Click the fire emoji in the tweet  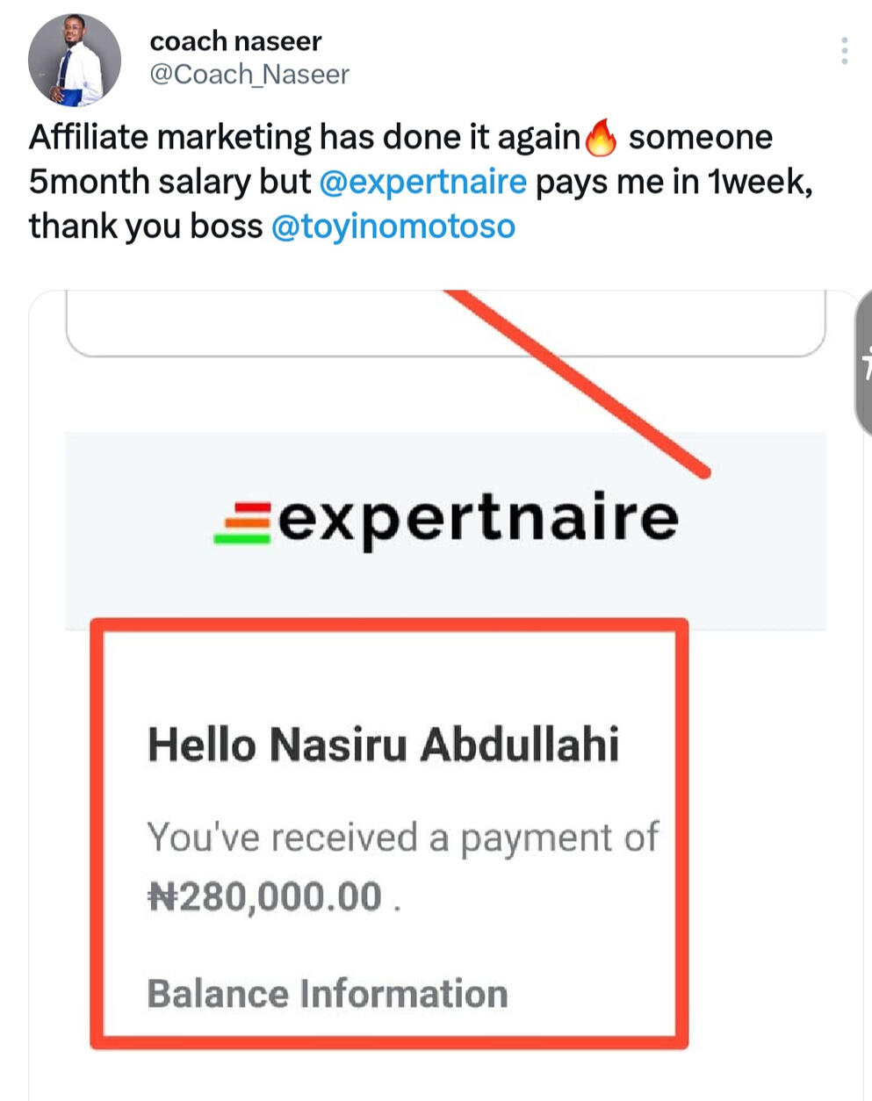(x=602, y=138)
